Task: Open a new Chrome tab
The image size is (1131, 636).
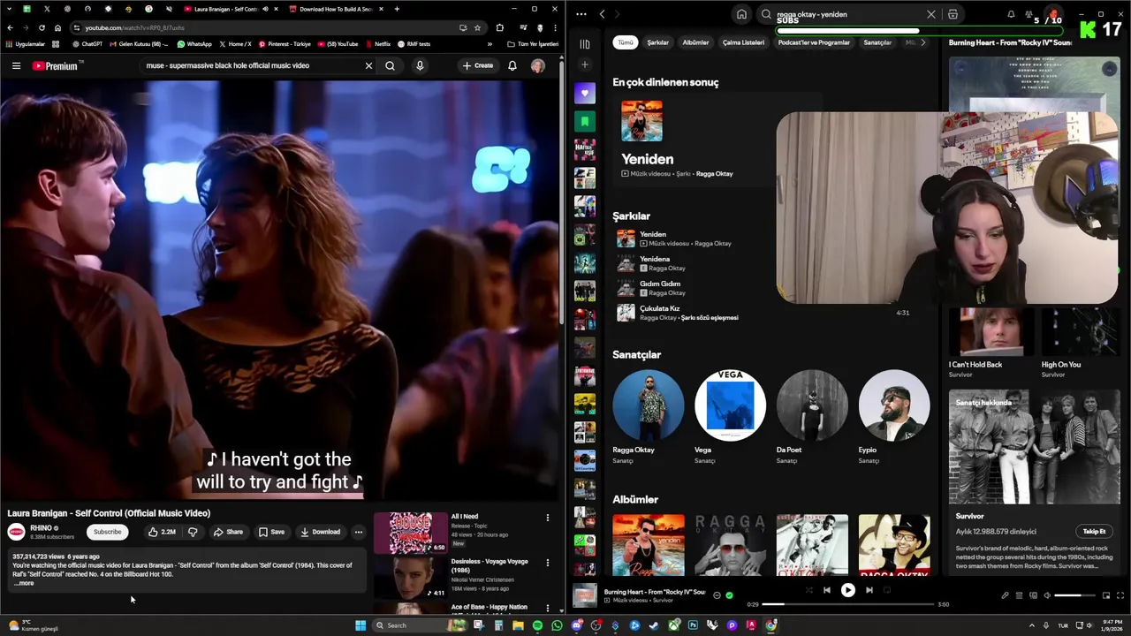Action: (x=397, y=9)
